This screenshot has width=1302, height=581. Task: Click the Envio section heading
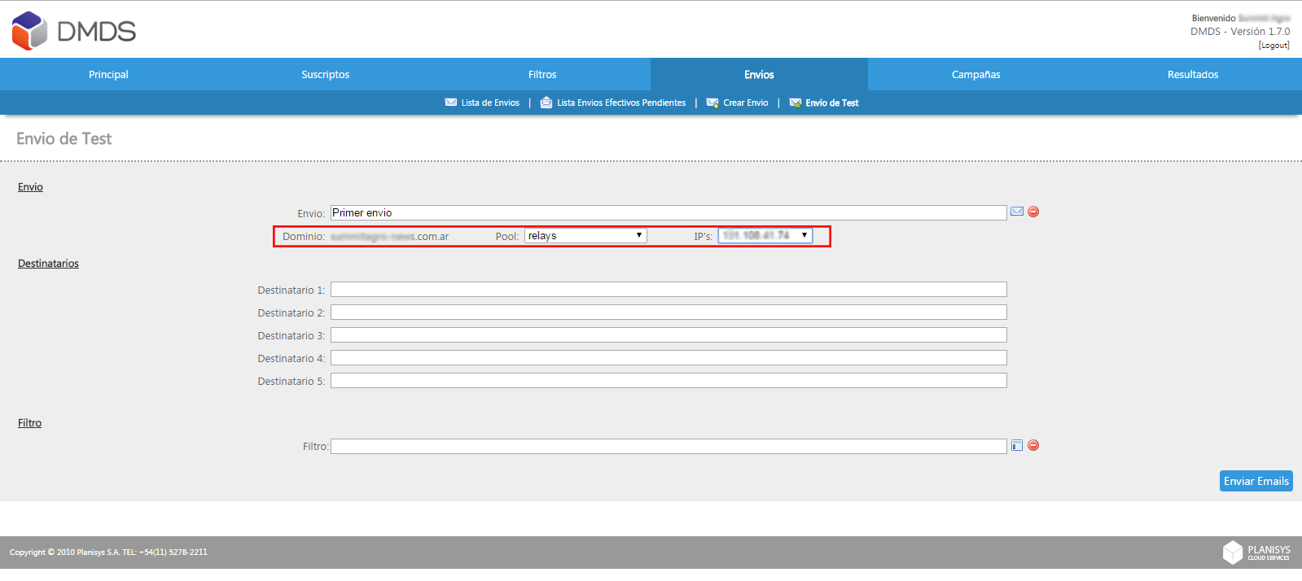(x=30, y=187)
